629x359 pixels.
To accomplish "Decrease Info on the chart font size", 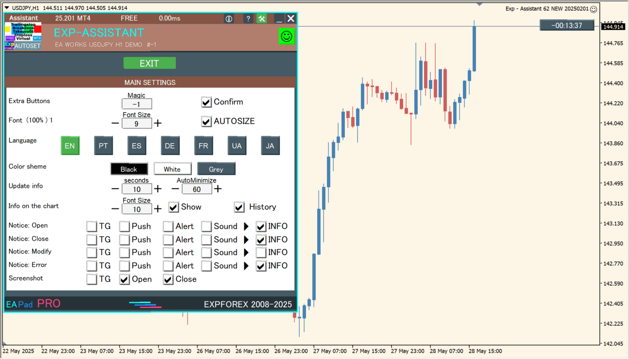I will point(115,209).
